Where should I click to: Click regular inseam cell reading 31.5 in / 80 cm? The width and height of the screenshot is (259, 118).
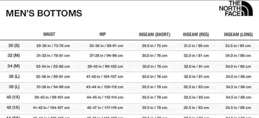point(196,46)
